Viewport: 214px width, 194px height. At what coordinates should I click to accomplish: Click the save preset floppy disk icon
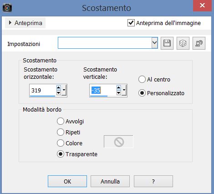click(x=167, y=43)
